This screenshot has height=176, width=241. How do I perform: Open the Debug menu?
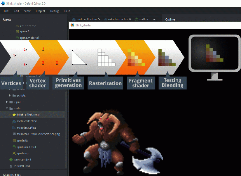[x=54, y=11]
